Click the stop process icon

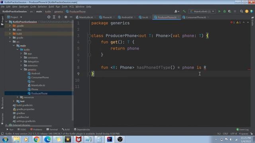click(235, 12)
